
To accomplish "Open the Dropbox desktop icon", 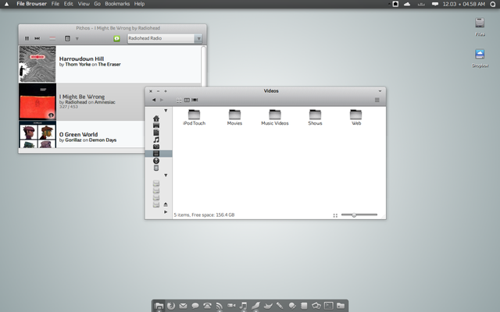I will point(480,58).
